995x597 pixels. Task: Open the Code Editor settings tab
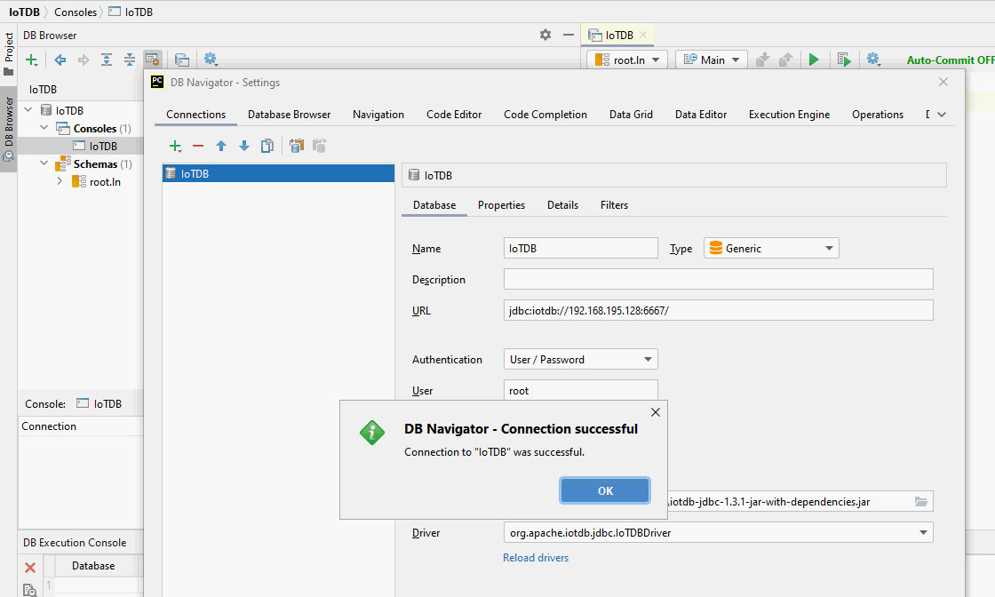click(x=454, y=115)
